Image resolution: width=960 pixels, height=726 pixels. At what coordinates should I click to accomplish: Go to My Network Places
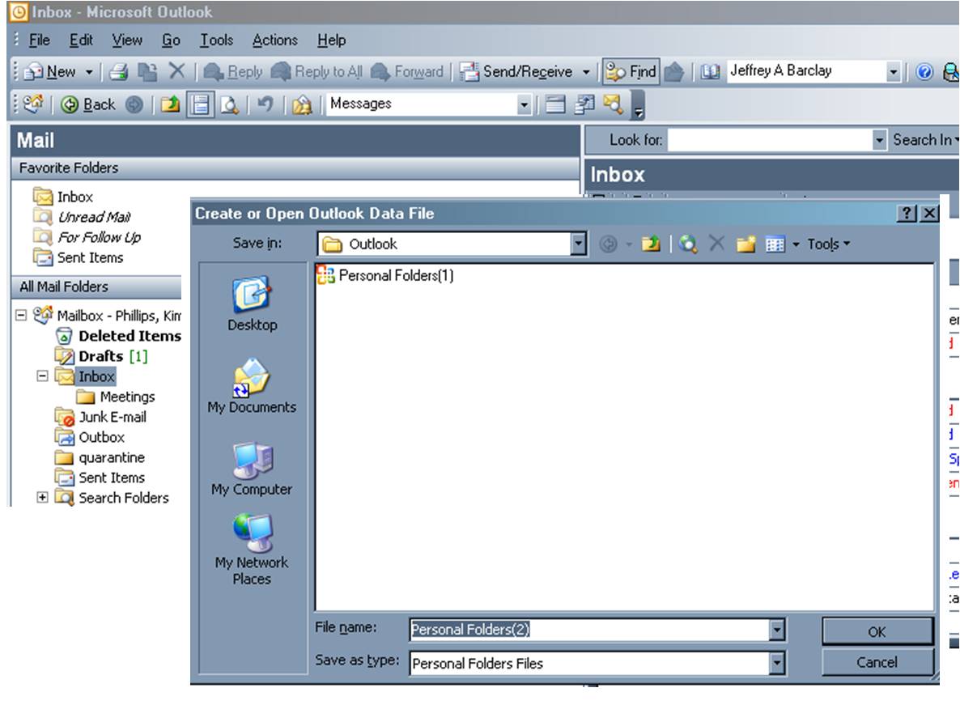pos(252,549)
